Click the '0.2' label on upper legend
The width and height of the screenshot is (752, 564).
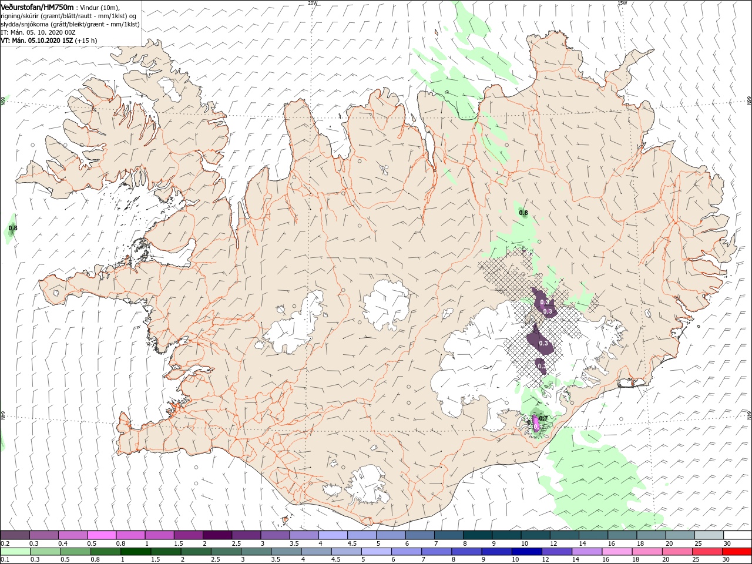(x=5, y=543)
